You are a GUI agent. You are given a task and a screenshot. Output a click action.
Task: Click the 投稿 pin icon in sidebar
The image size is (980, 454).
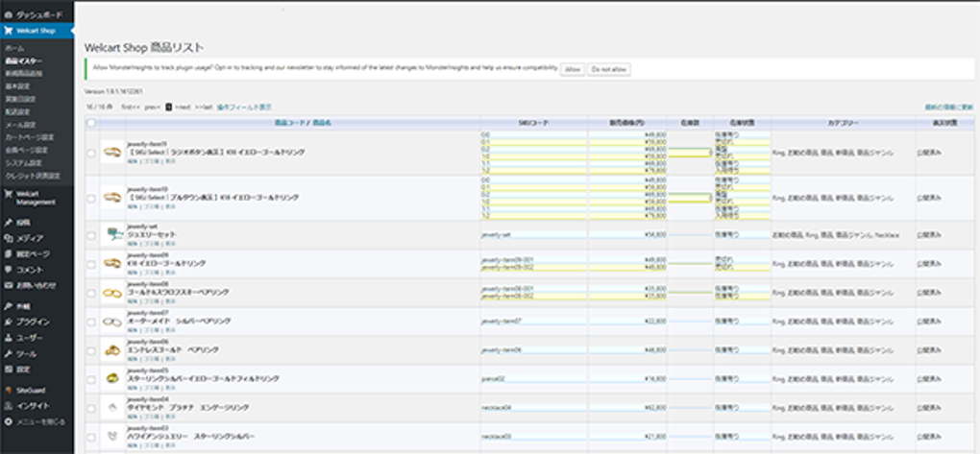[x=8, y=223]
